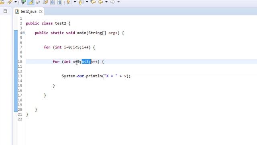Click the blue change-range bar beside line 12
The width and height of the screenshot is (257, 145).
click(x=16, y=71)
